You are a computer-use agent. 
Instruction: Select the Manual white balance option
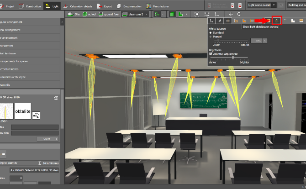pos(211,36)
